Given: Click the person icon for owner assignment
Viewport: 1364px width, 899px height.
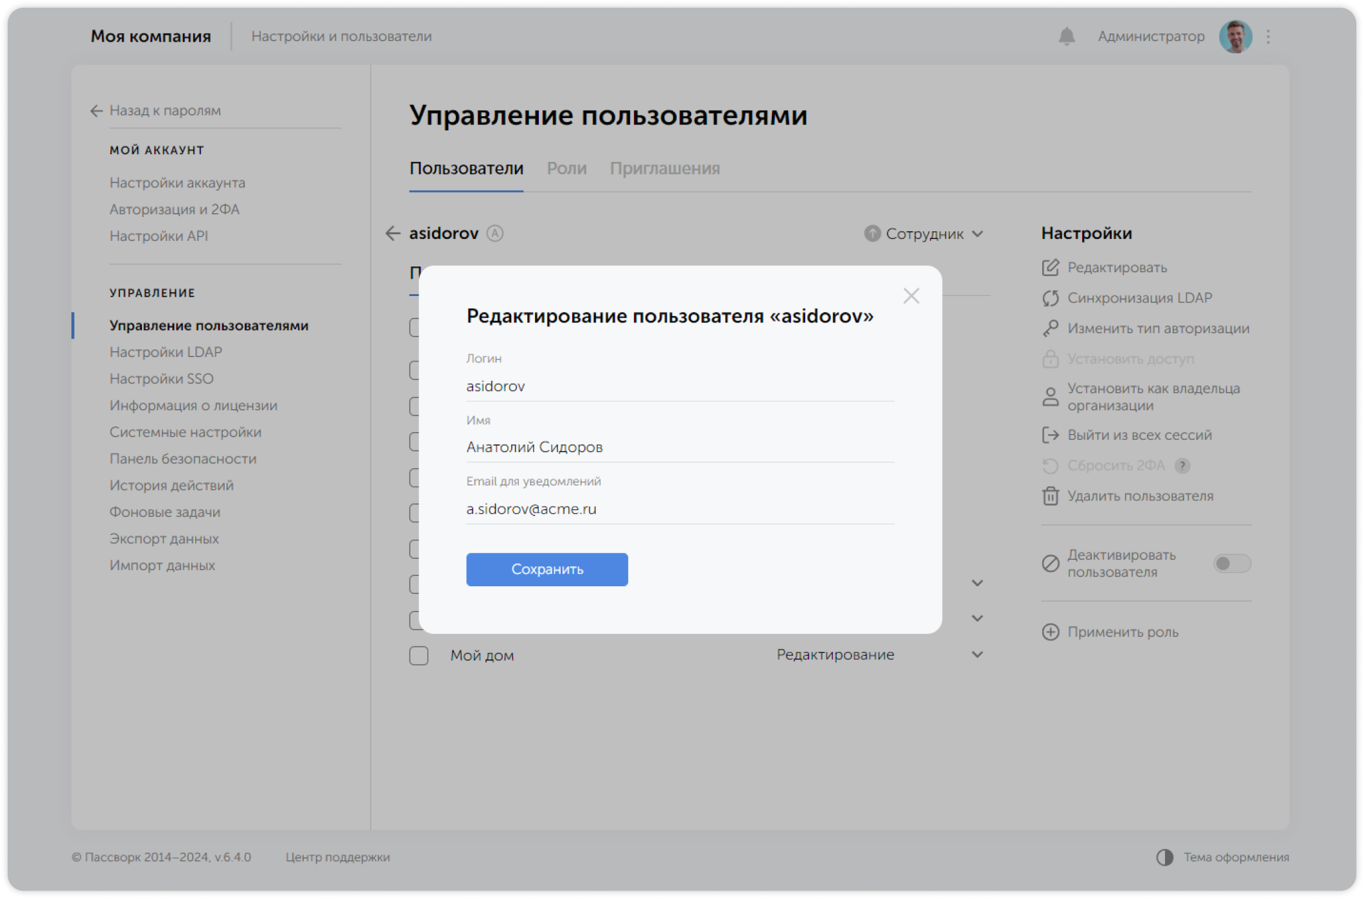Looking at the screenshot, I should (1051, 396).
